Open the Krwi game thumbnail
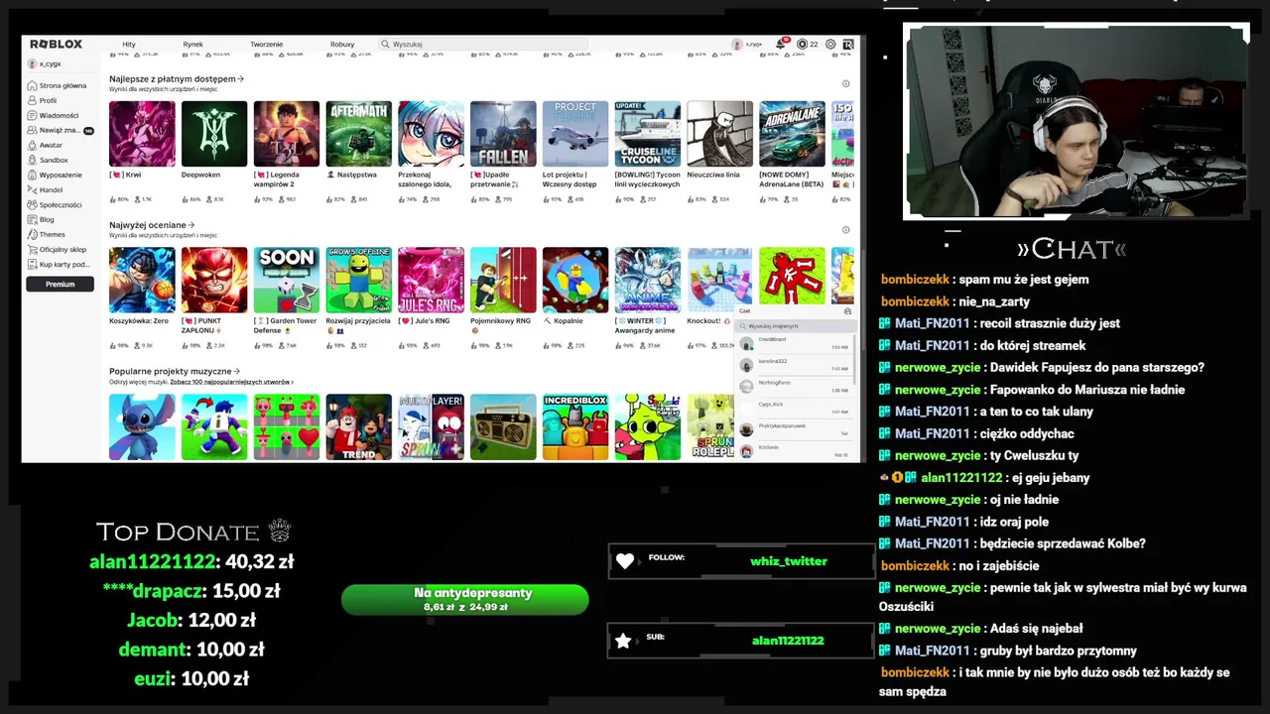 pos(142,134)
